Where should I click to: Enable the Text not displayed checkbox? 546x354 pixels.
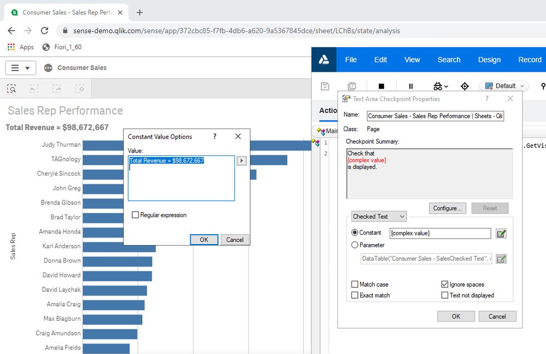click(445, 295)
